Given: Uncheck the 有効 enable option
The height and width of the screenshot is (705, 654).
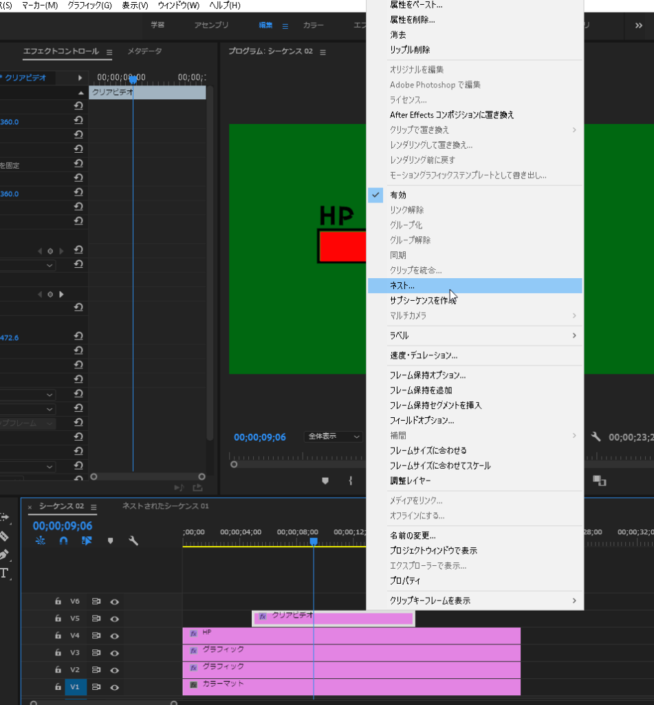Looking at the screenshot, I should coord(397,195).
